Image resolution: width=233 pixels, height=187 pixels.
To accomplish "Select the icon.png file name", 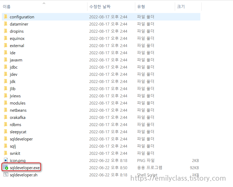I will coord(18,161).
